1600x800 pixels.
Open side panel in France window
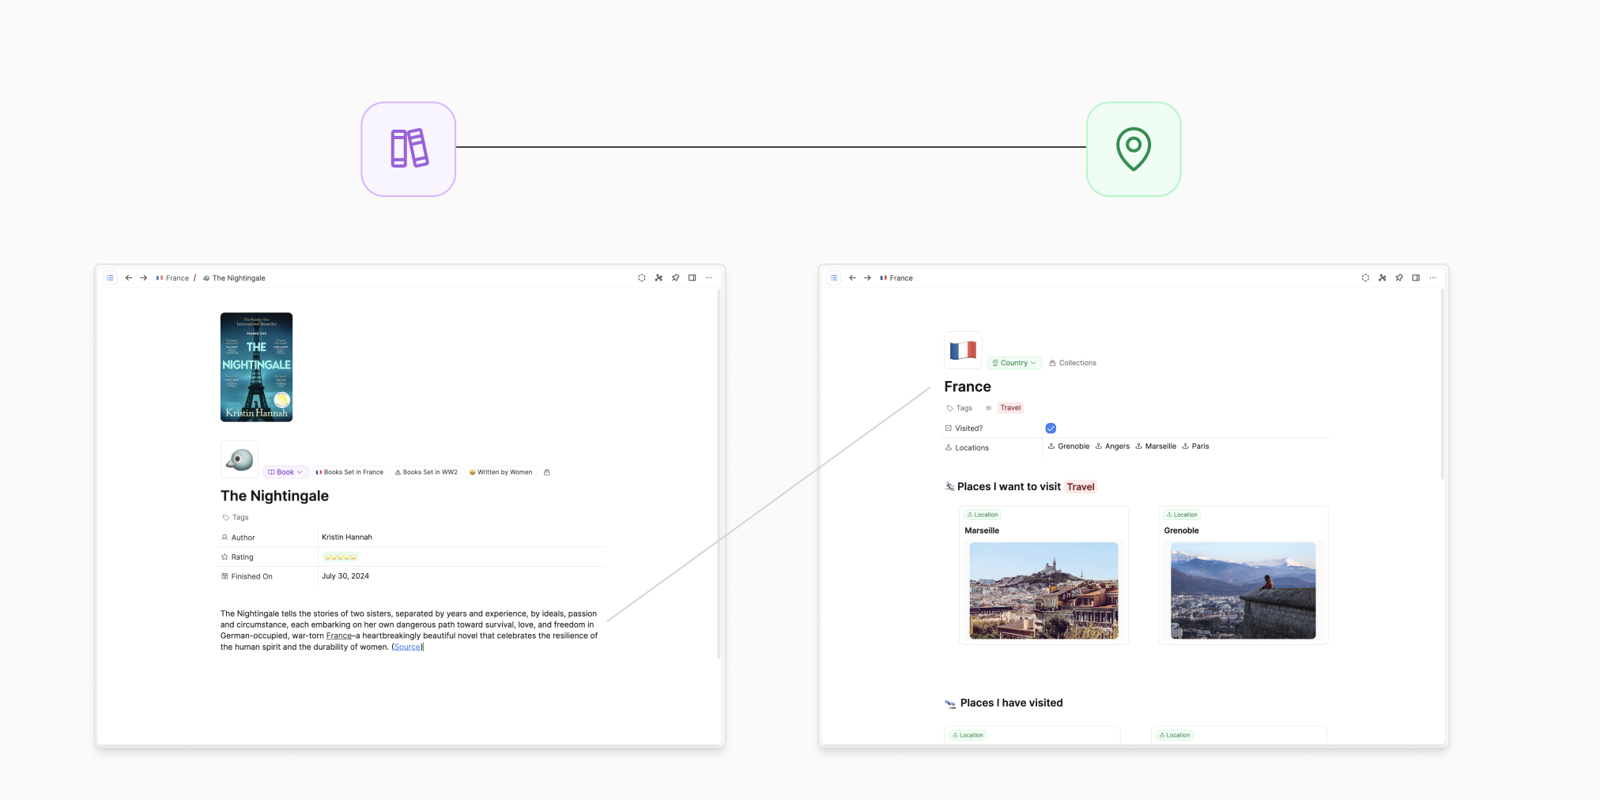(x=1416, y=277)
